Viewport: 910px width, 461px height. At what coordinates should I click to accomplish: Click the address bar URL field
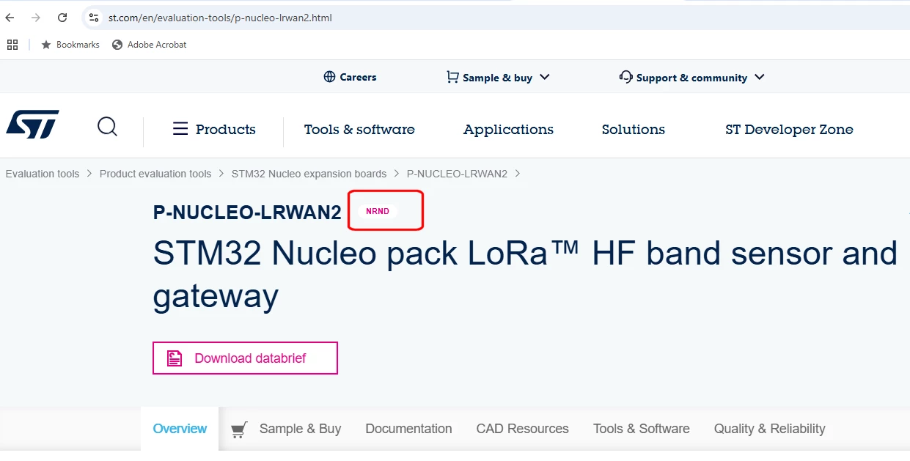220,18
